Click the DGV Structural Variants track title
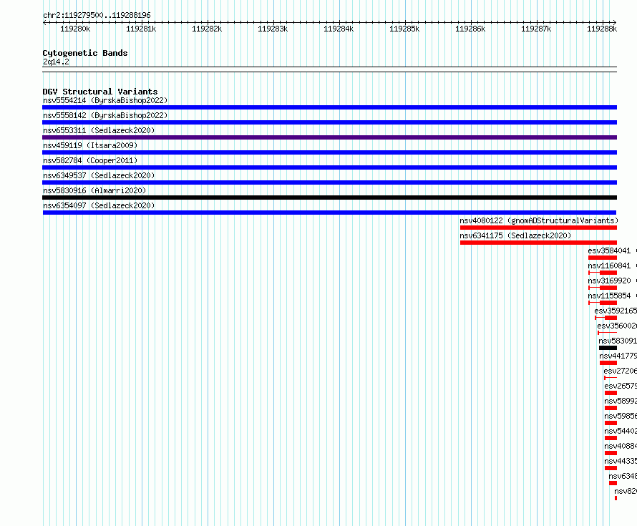Image resolution: width=637 pixels, height=526 pixels. point(100,92)
